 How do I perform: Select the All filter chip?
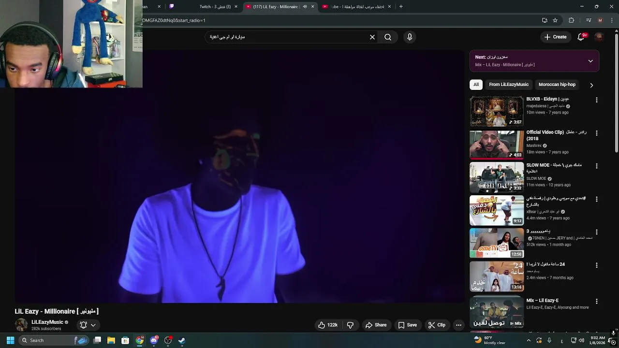pyautogui.click(x=476, y=85)
